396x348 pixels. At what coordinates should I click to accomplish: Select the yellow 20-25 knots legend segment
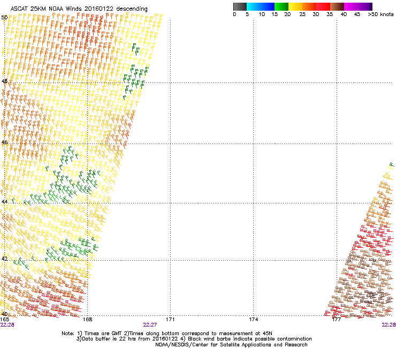point(295,6)
